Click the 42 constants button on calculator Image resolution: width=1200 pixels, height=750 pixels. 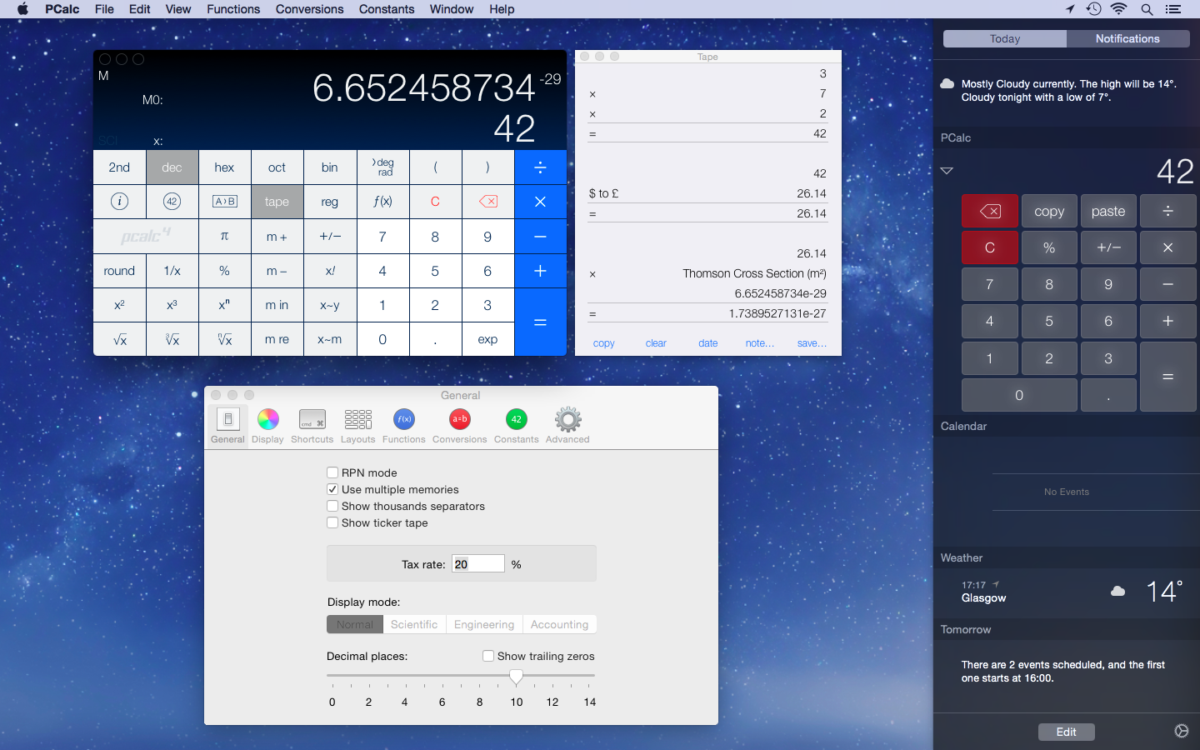tap(172, 202)
